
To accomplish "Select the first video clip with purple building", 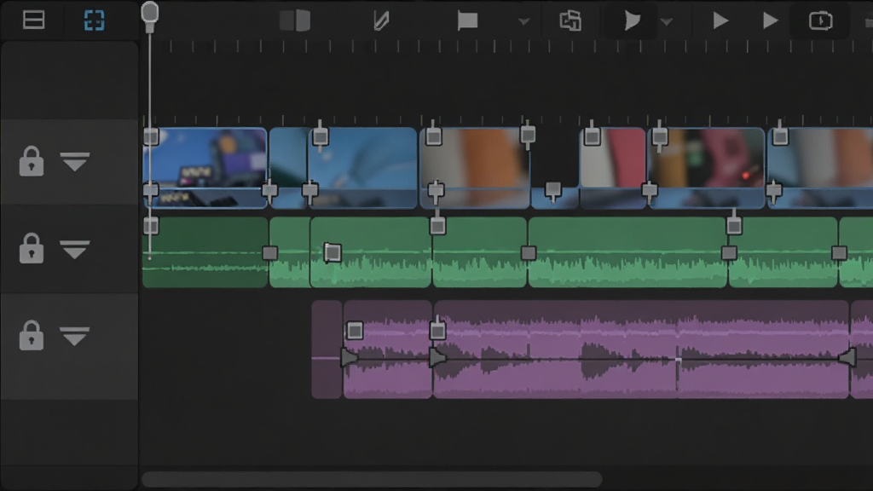I will click(205, 168).
